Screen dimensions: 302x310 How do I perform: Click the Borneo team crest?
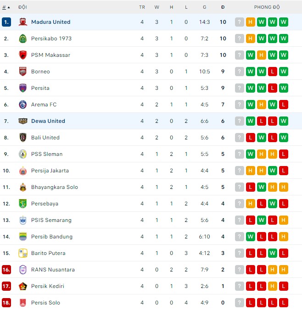pos(23,72)
